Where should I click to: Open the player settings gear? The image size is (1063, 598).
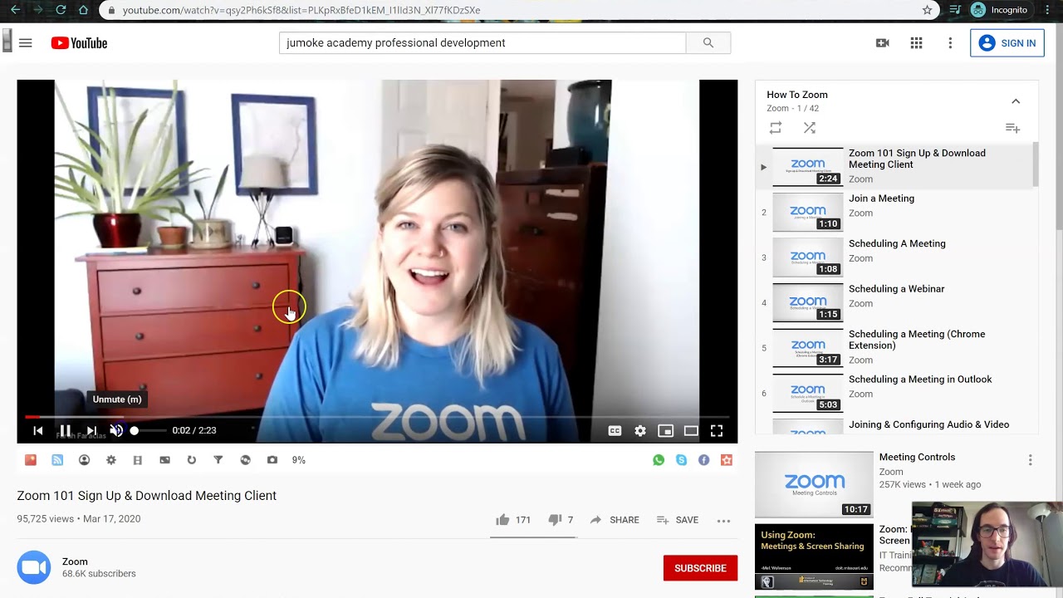(640, 430)
